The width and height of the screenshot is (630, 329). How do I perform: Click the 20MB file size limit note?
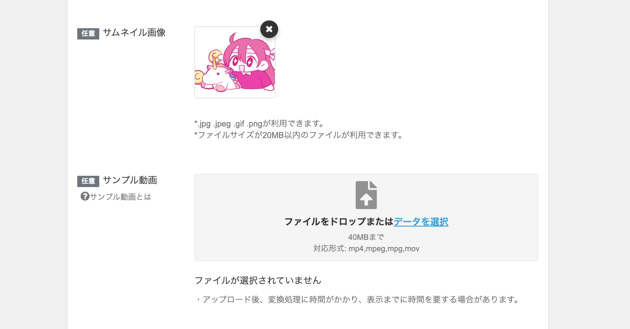[x=299, y=135]
